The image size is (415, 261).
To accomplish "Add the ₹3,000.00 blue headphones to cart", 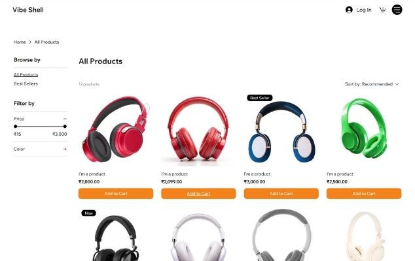I will point(281,193).
